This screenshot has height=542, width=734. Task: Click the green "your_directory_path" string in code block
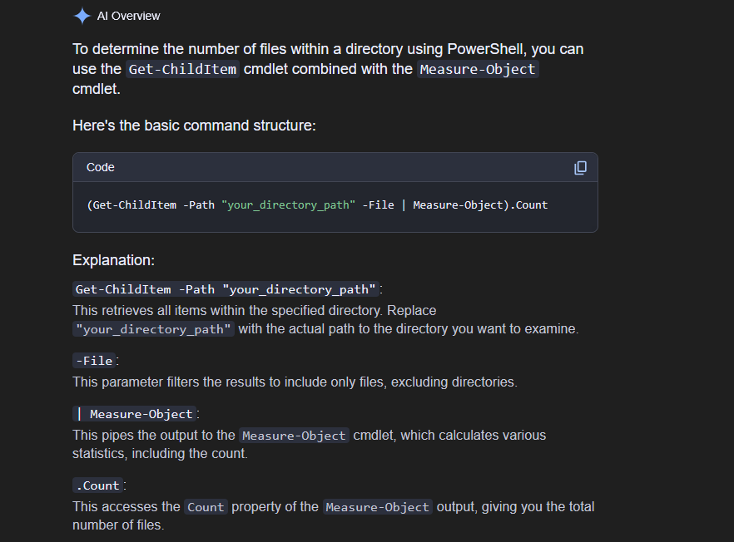click(288, 204)
